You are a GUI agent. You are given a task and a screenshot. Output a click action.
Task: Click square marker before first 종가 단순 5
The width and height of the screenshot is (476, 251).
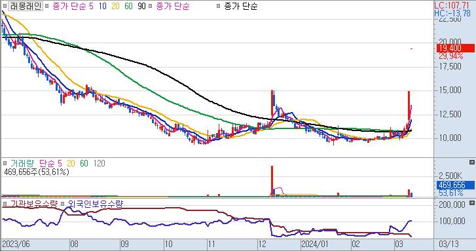[47, 6]
